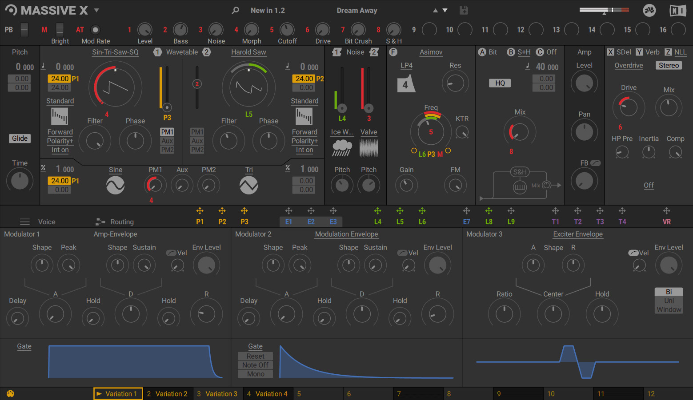693x400 pixels.
Task: Select the Valve noise waveform icon
Action: pos(369,148)
